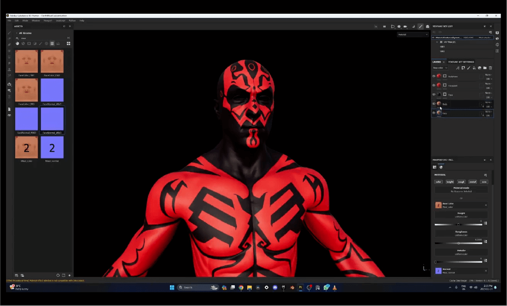This screenshot has width=507, height=306.
Task: Add a folder in the layers toolbar
Action: [485, 68]
